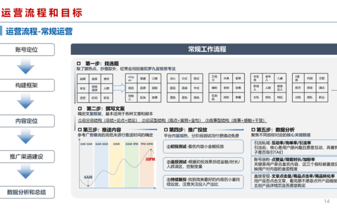Click the 第四步：推广投放 heading
Screen dimensions: 337x212
click(188, 130)
